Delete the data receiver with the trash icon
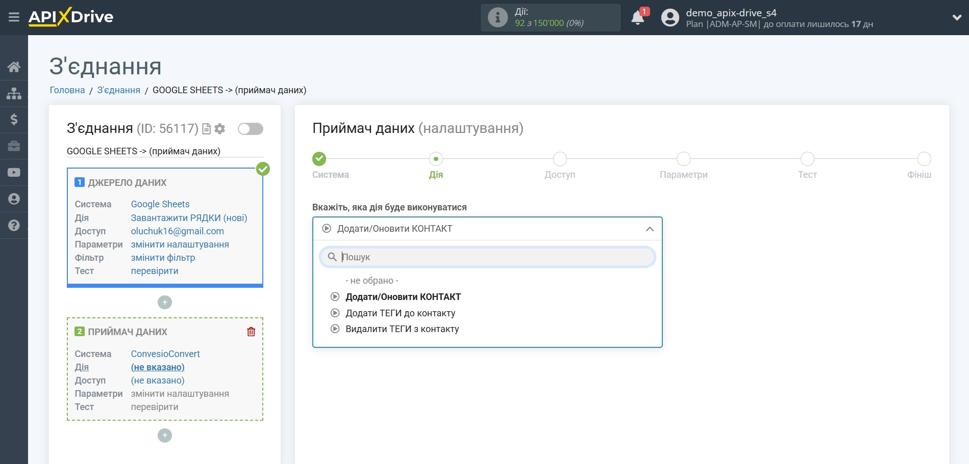The image size is (969, 464). click(x=251, y=332)
